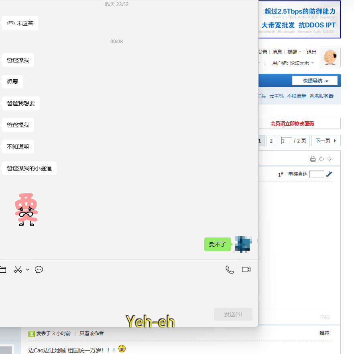Click 推荐 recommend link in forum
This screenshot has height=354, width=354.
pyautogui.click(x=324, y=333)
